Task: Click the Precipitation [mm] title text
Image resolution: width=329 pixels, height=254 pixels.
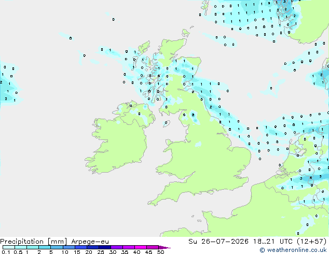Action: pos(34,242)
